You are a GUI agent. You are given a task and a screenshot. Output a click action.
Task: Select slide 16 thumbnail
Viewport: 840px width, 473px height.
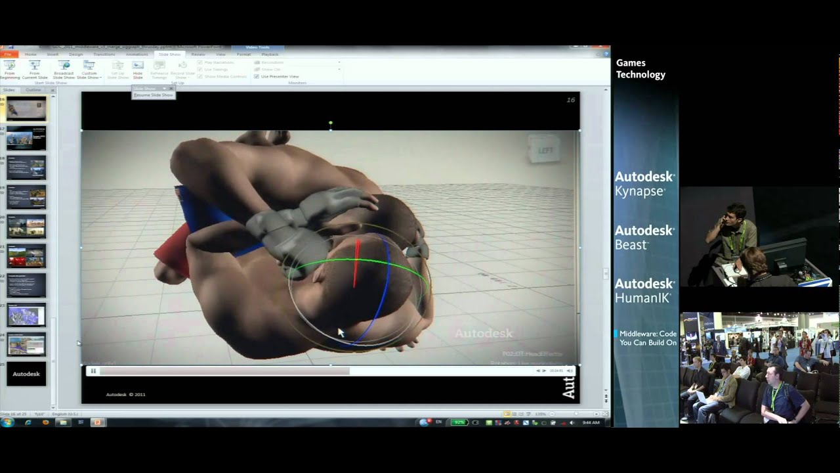coord(26,109)
